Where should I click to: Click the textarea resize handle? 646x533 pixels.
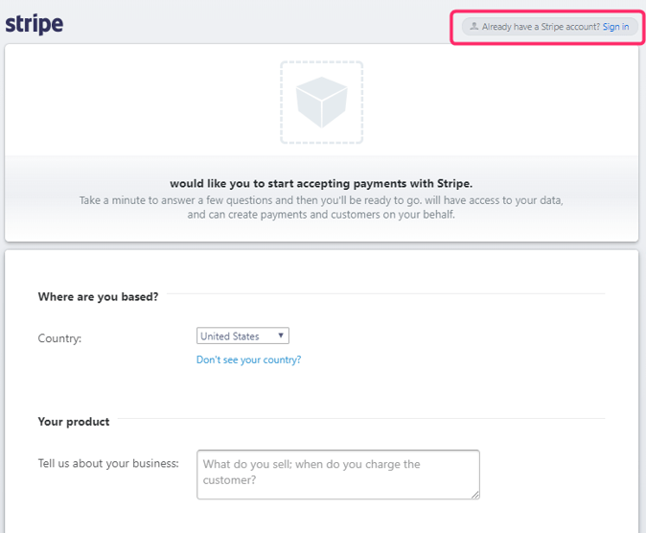point(474,494)
